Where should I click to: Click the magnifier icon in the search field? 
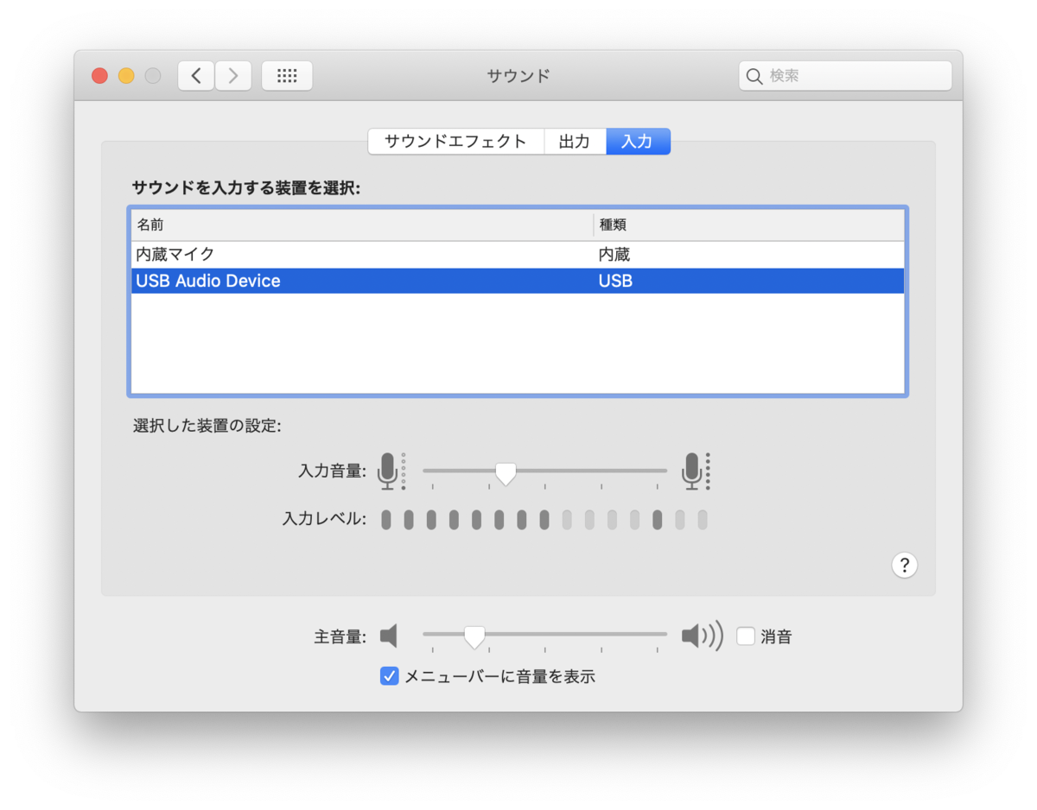[x=754, y=76]
